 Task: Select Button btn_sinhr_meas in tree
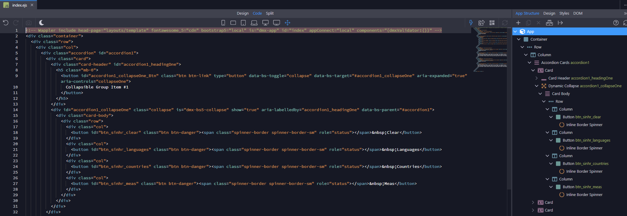point(582,187)
